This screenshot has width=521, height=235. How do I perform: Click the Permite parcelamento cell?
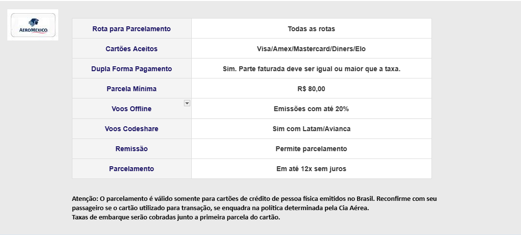pyautogui.click(x=311, y=149)
